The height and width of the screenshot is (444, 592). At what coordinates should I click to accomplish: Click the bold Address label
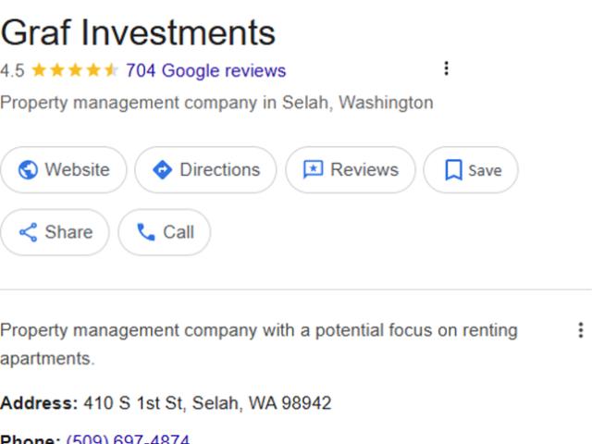39,403
